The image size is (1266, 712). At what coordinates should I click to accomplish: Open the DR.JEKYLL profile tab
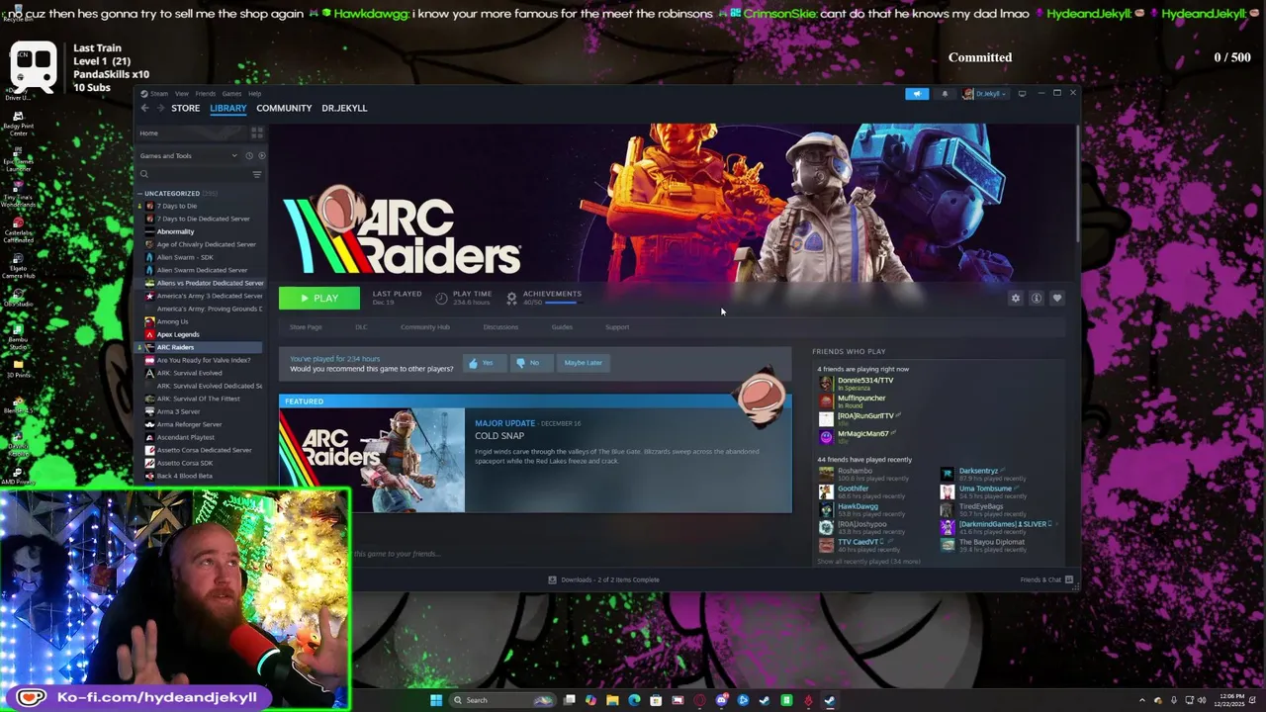coord(344,108)
